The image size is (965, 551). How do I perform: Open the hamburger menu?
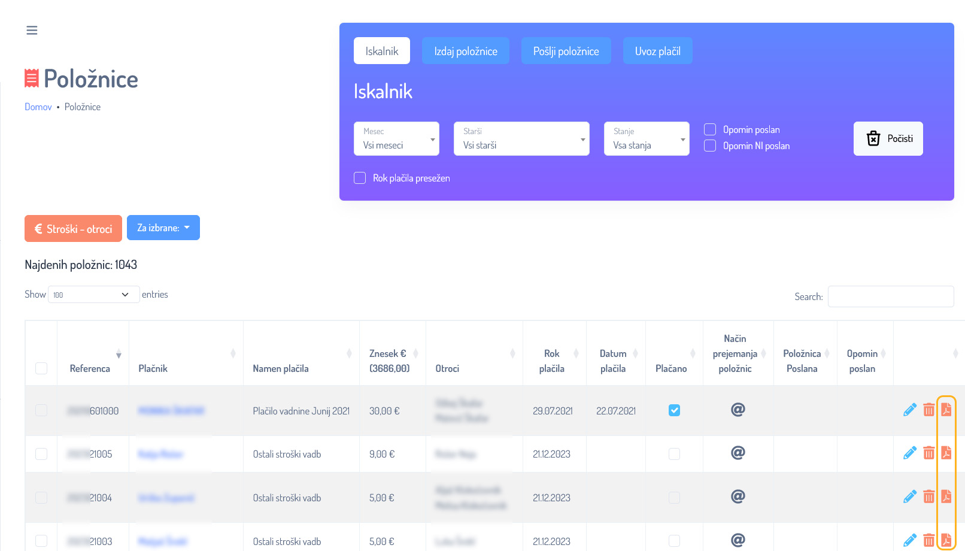coord(32,30)
